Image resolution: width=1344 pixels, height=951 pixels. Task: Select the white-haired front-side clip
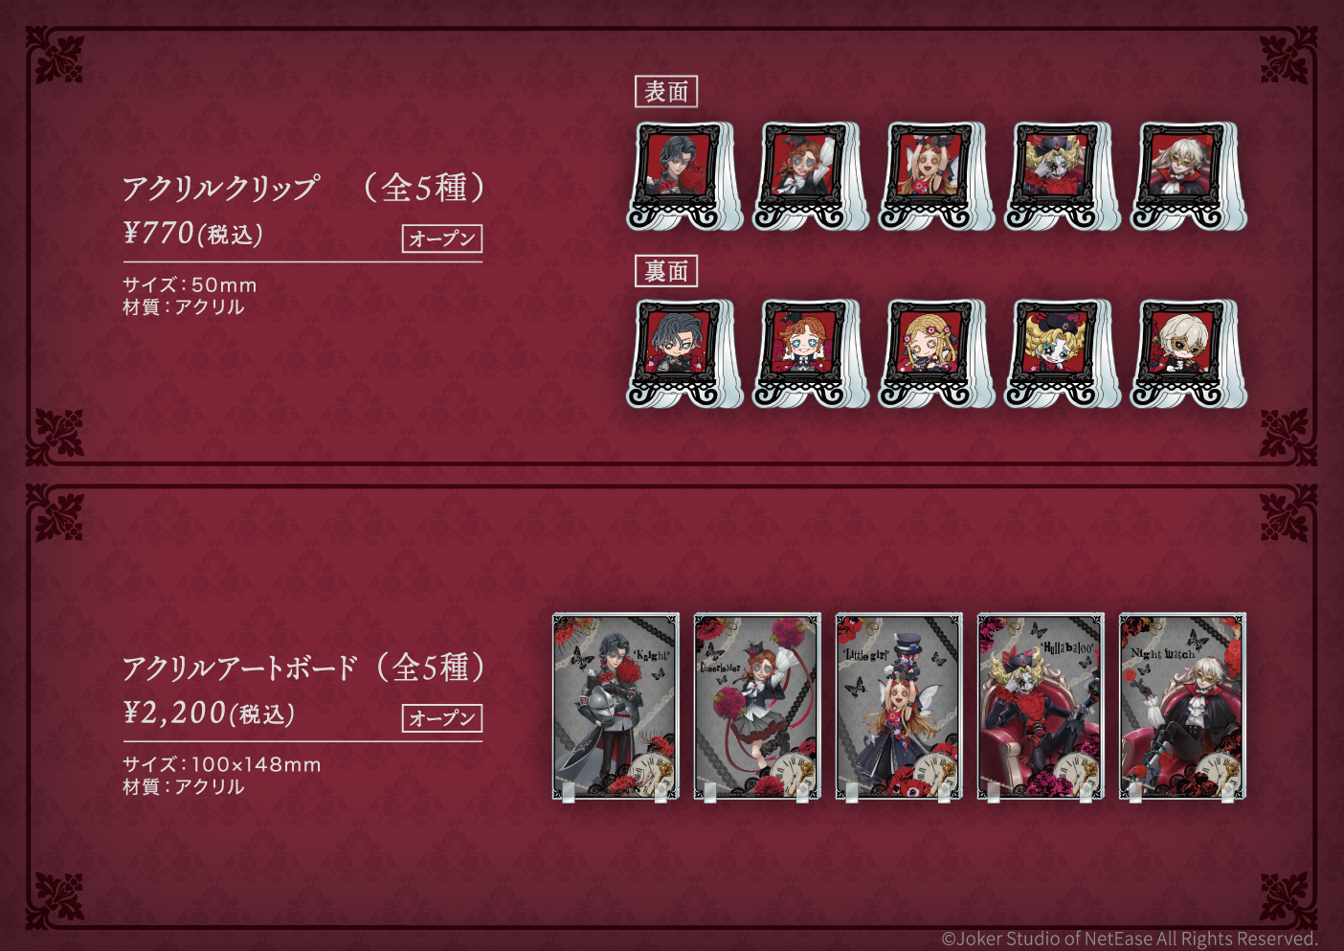click(1188, 176)
